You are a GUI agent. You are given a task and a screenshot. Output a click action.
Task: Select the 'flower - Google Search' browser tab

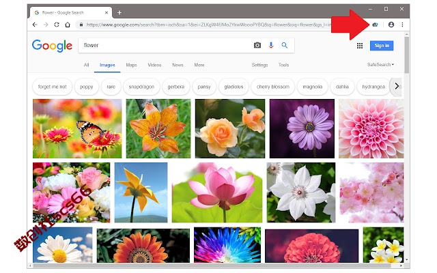point(71,12)
